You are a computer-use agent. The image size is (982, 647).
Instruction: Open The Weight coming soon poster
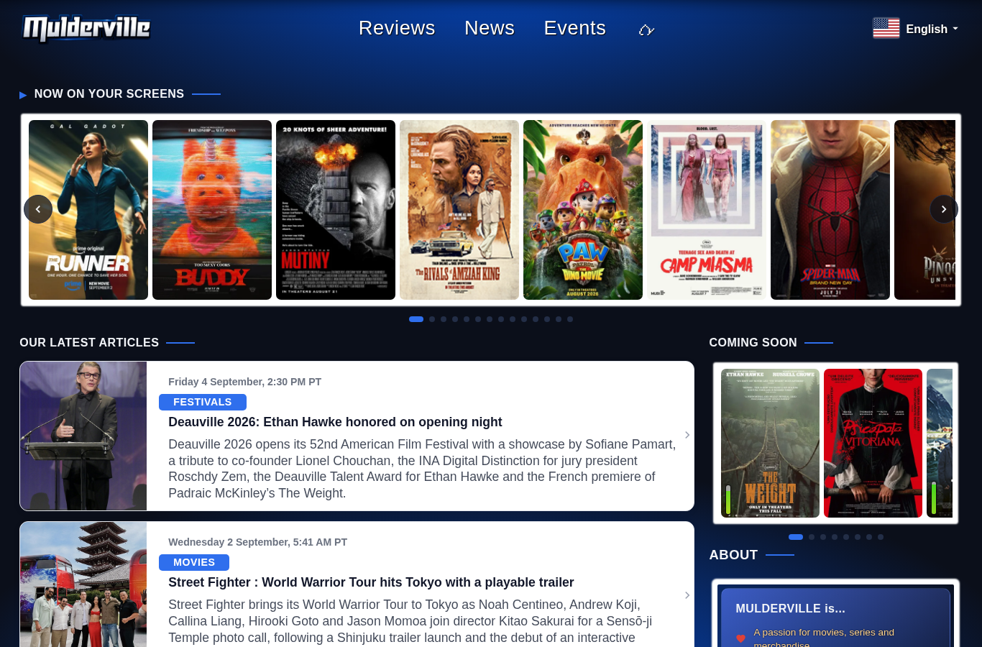770,443
